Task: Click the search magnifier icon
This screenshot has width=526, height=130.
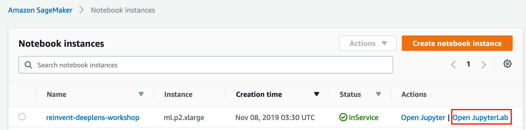Action: point(28,65)
